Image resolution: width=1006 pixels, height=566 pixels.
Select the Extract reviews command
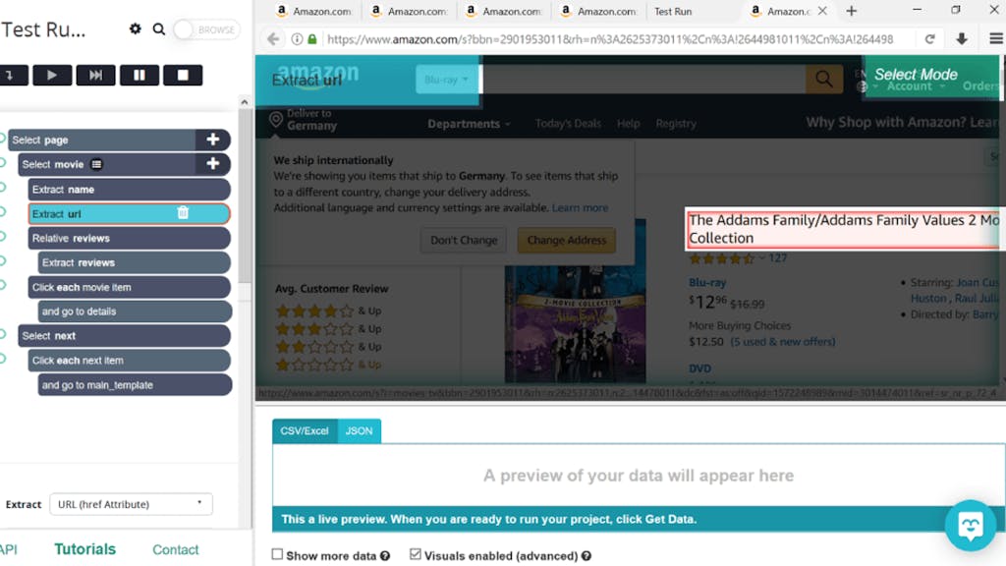click(134, 262)
